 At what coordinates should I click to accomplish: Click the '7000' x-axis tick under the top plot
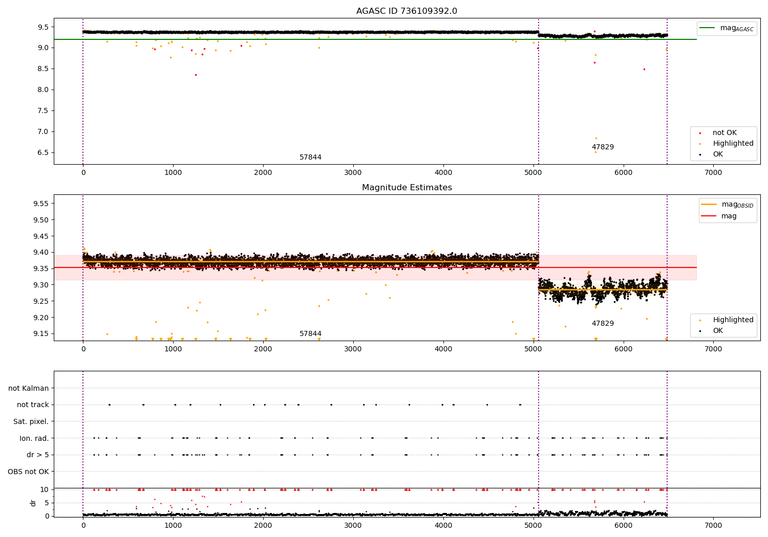pos(713,173)
